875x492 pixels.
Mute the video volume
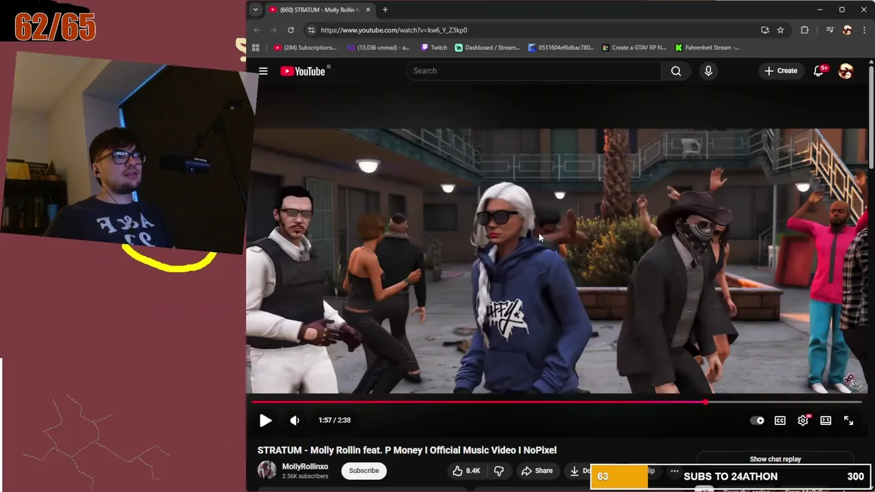click(x=295, y=420)
